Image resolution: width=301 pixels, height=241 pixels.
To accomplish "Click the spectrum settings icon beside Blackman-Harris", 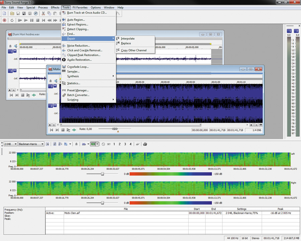I will (x=47, y=144).
